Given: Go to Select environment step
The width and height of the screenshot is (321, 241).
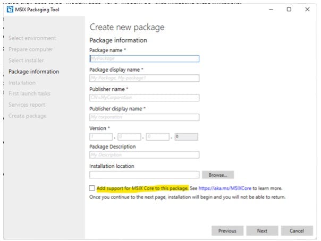Looking at the screenshot, I should (x=32, y=38).
